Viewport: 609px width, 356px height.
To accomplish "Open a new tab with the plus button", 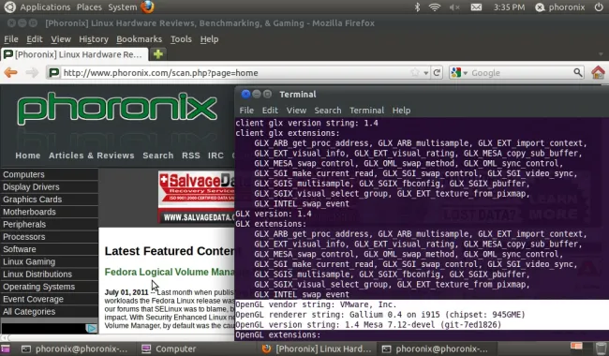I will pyautogui.click(x=157, y=54).
